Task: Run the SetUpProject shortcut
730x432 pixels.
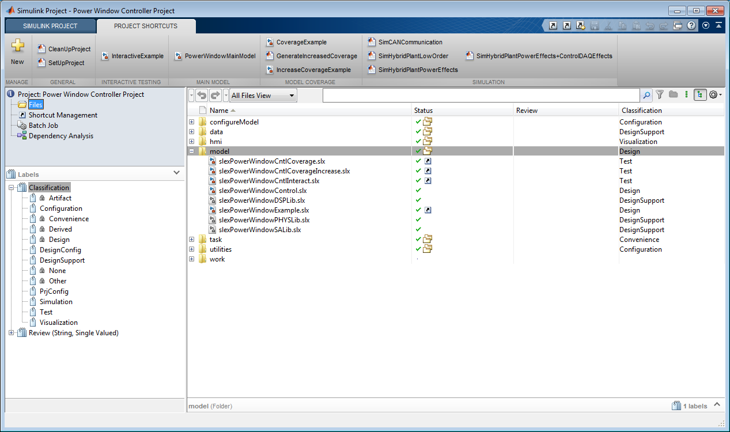Action: click(x=60, y=63)
